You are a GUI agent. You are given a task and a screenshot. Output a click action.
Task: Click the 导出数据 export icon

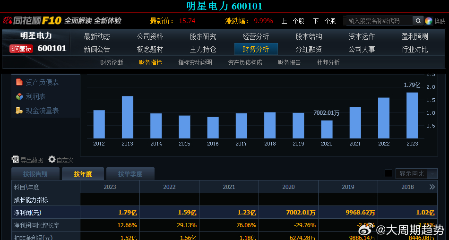[15, 159]
